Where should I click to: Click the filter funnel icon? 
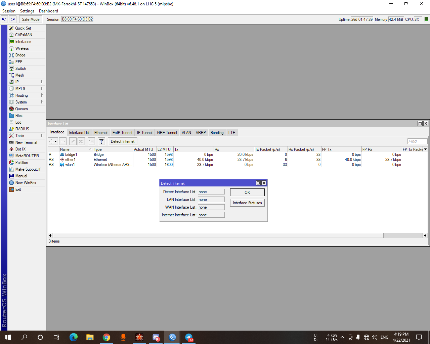coord(101,141)
